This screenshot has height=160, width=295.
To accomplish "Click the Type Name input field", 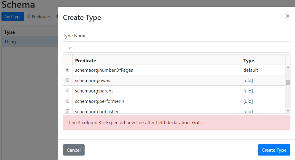I will (176, 47).
